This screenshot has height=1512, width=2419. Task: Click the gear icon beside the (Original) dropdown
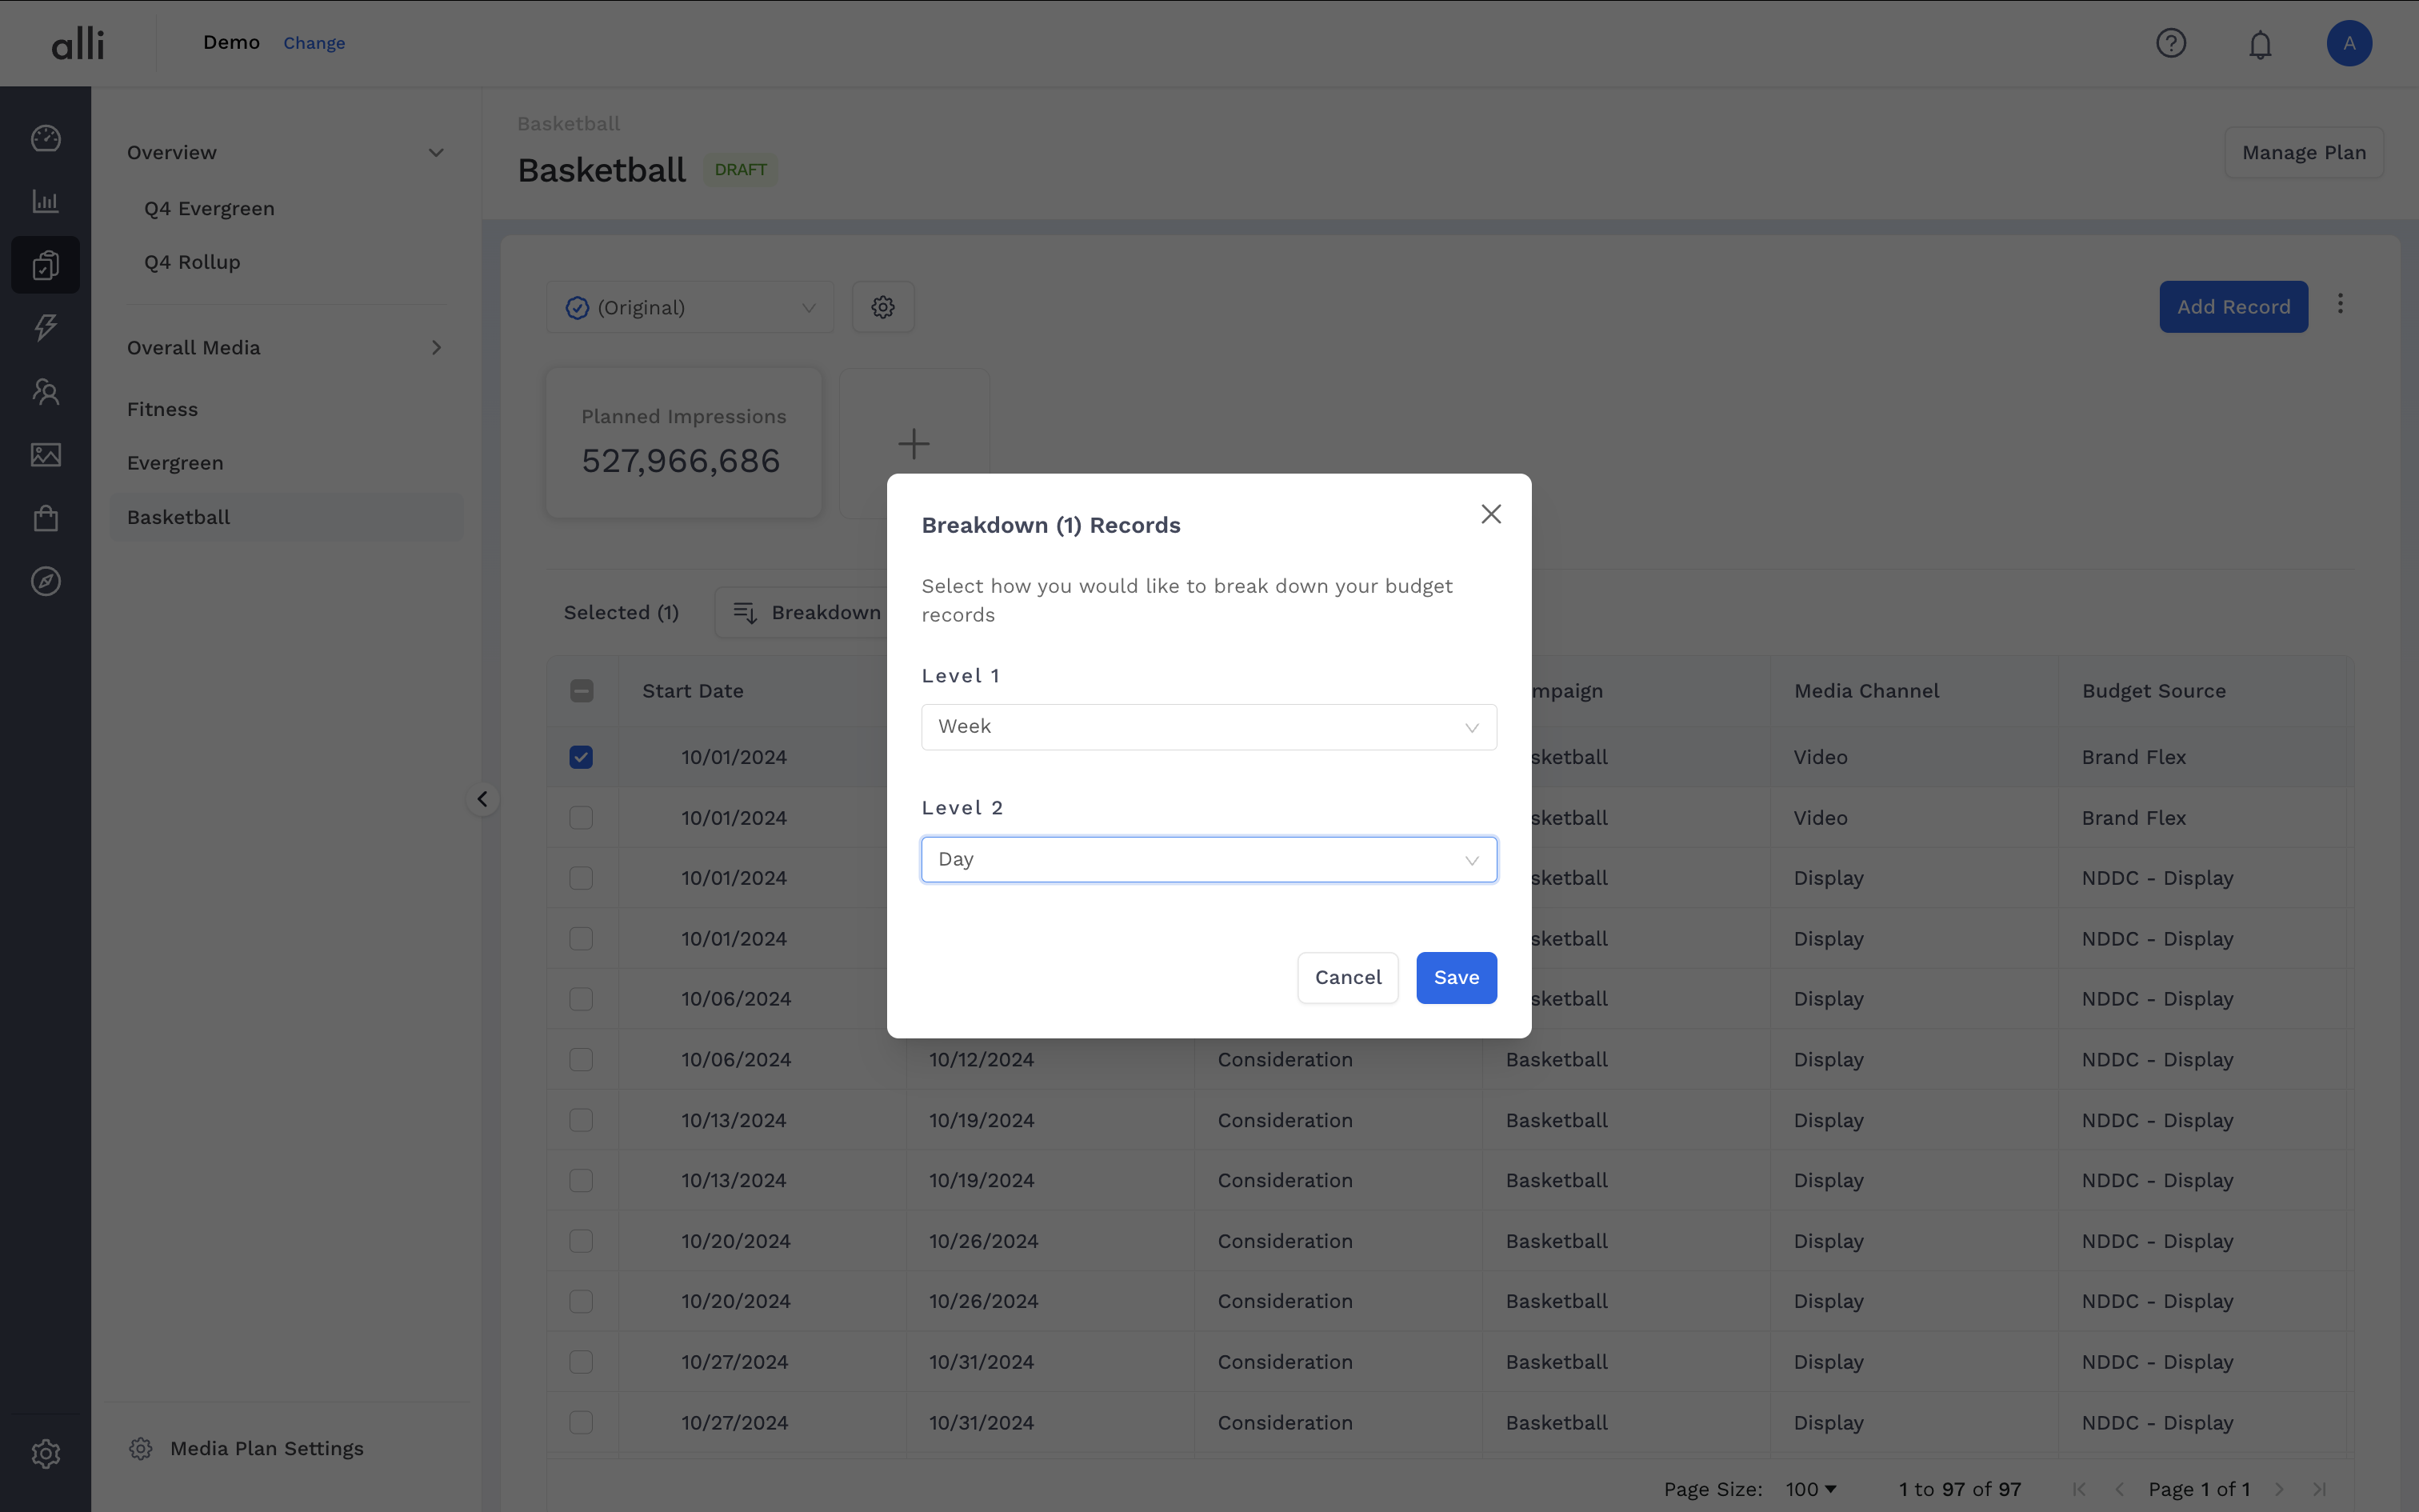[882, 307]
